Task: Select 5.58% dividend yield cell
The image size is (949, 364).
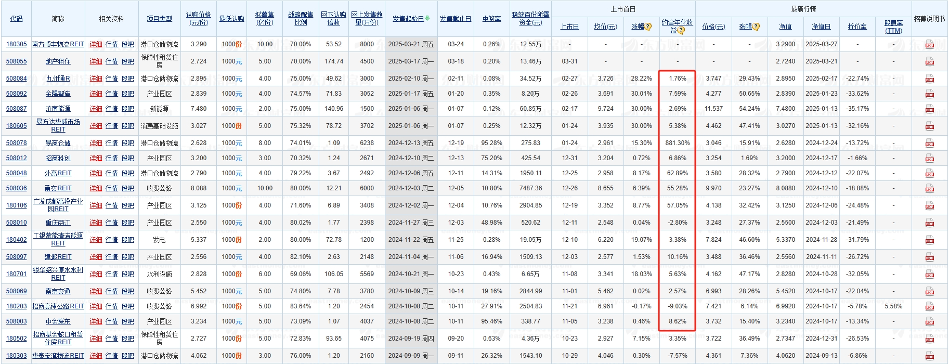Action: [x=893, y=306]
